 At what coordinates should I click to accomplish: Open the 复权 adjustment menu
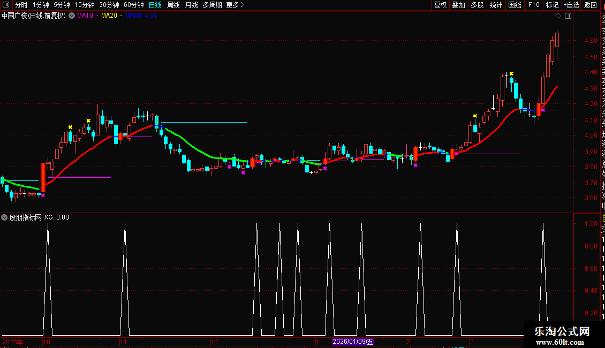[440, 5]
